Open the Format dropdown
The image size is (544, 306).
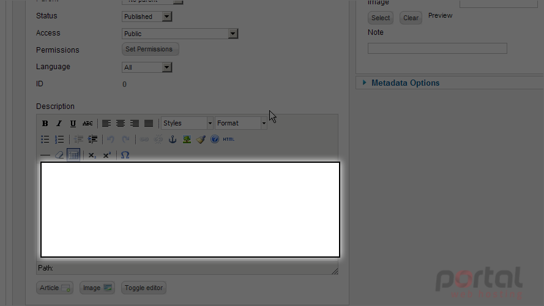pos(241,123)
